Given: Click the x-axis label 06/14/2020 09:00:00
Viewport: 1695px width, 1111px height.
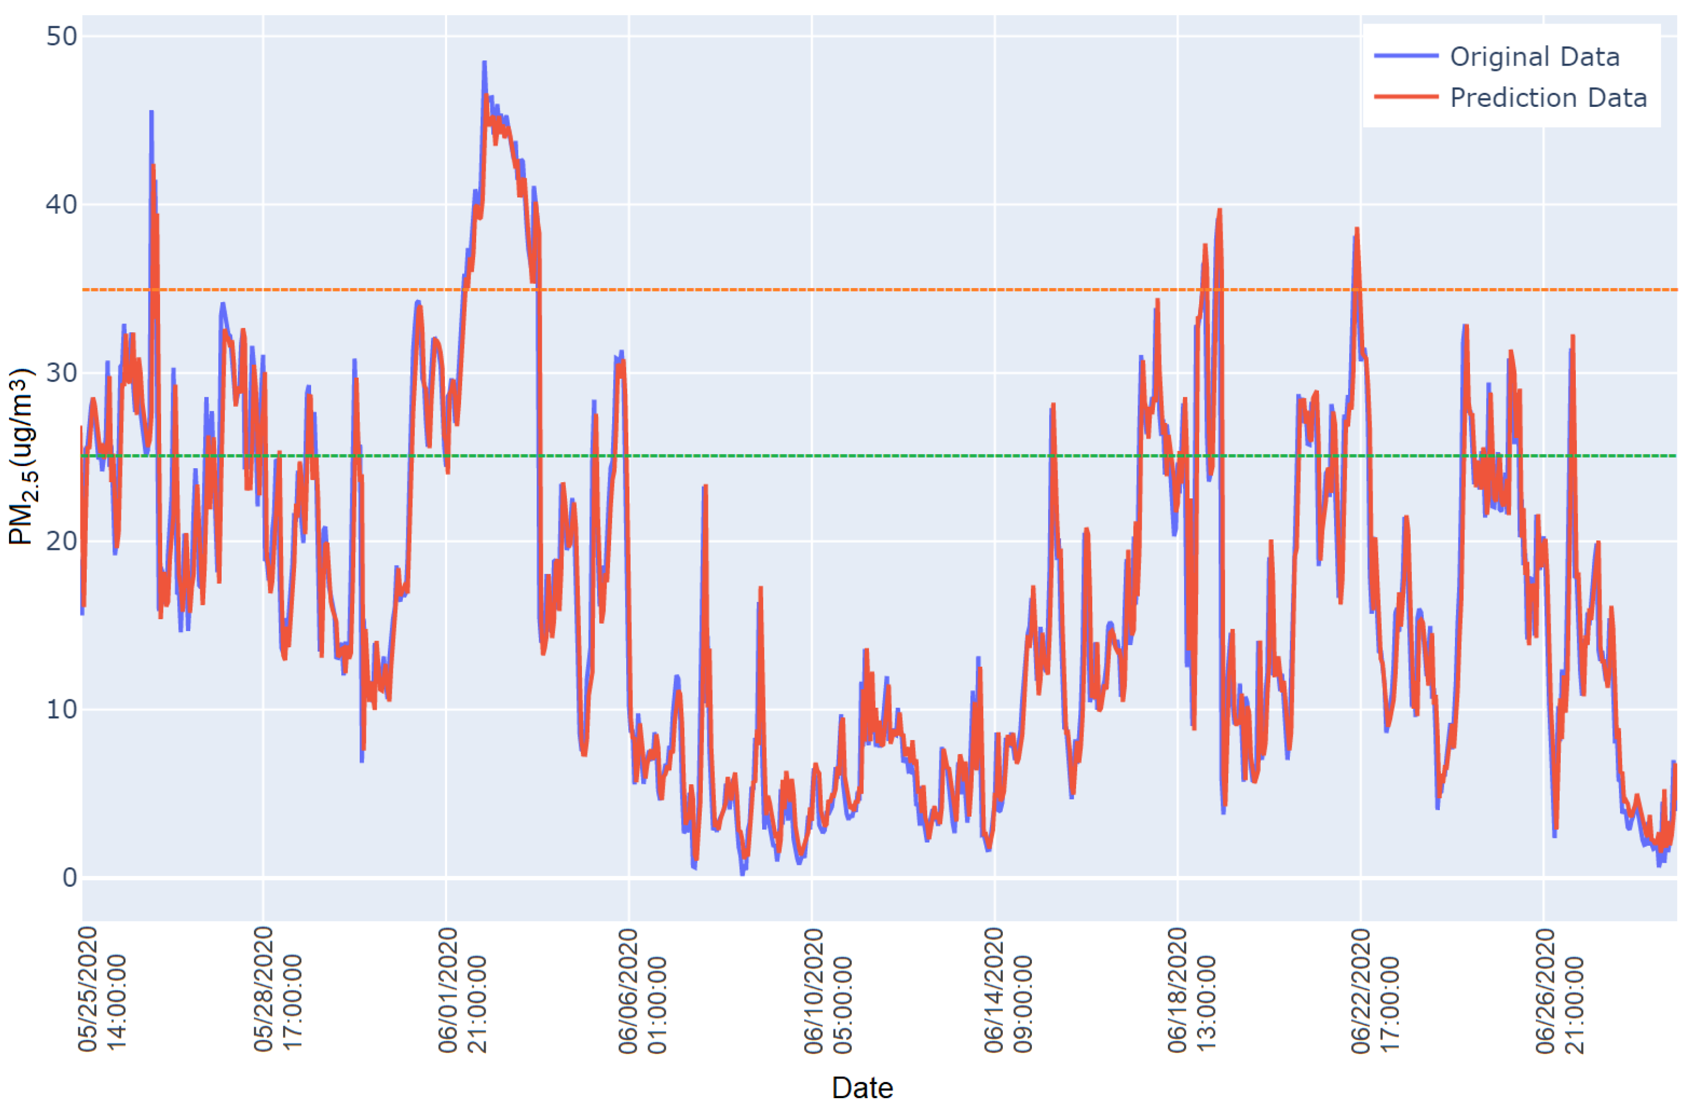Looking at the screenshot, I should 1008,991.
